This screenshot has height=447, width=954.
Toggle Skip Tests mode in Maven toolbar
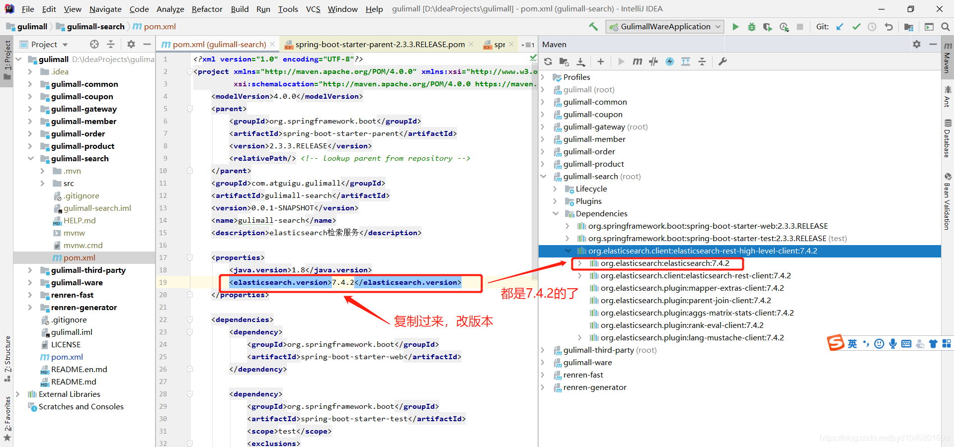pos(653,61)
